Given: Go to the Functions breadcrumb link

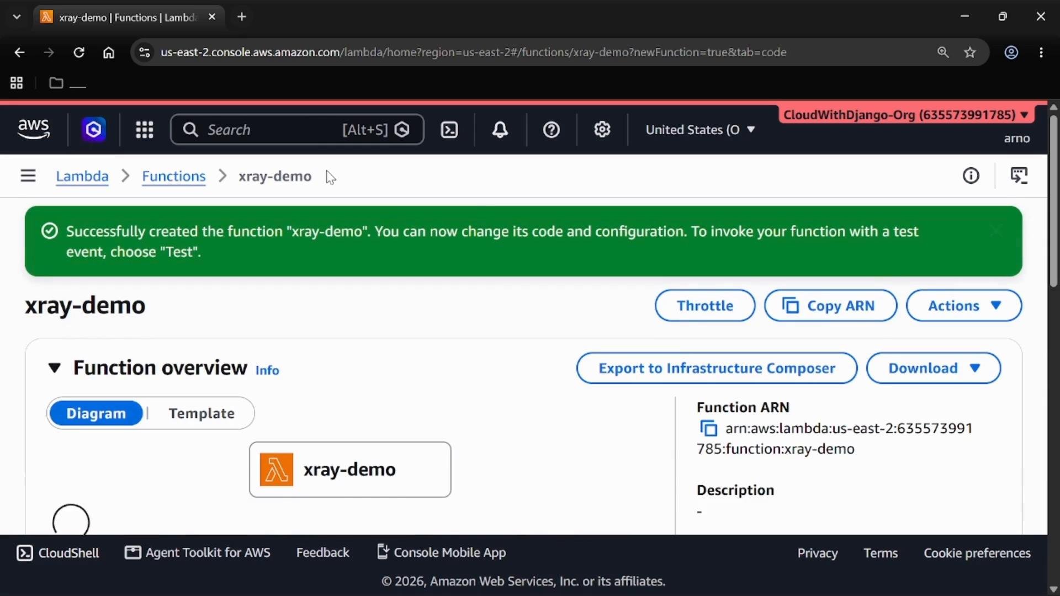Looking at the screenshot, I should (174, 176).
